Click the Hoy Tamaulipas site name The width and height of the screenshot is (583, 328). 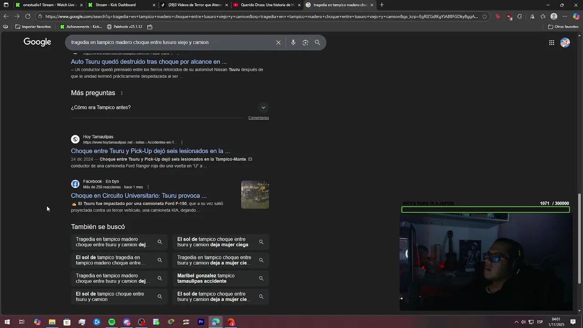(x=98, y=137)
